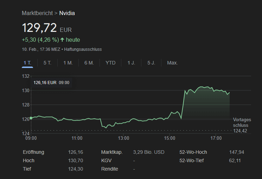Click the Vortagesschluss 124,42 label
Image resolution: width=262 pixels, height=179 pixels.
[242, 125]
